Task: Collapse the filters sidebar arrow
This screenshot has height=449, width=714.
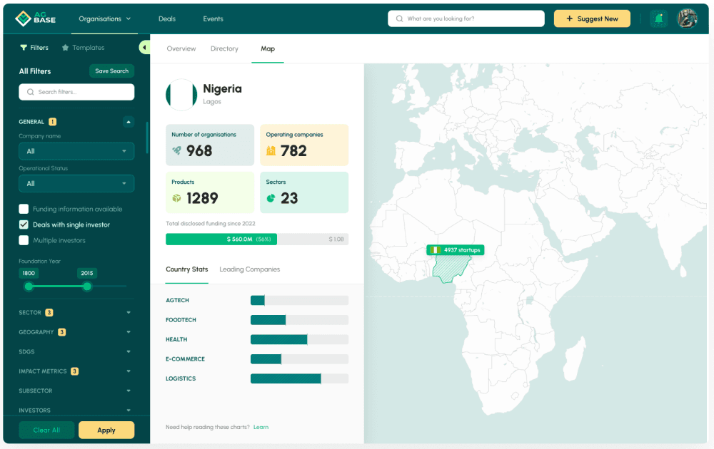Action: 144,48
